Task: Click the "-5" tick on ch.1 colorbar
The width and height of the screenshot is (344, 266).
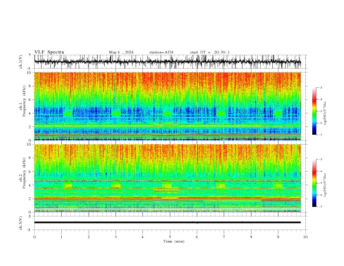Action: [321, 111]
